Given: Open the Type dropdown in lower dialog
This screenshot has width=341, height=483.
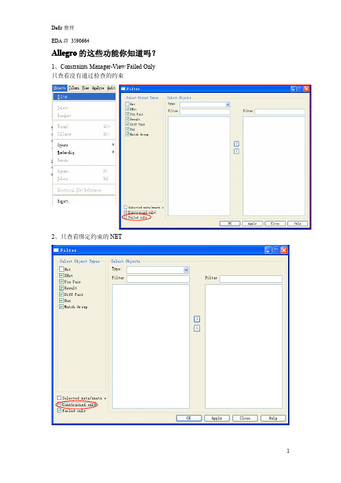Looking at the screenshot, I should click(158, 270).
